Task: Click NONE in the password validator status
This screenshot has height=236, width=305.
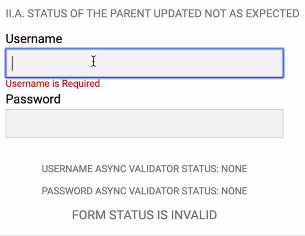Action: pos(234,191)
